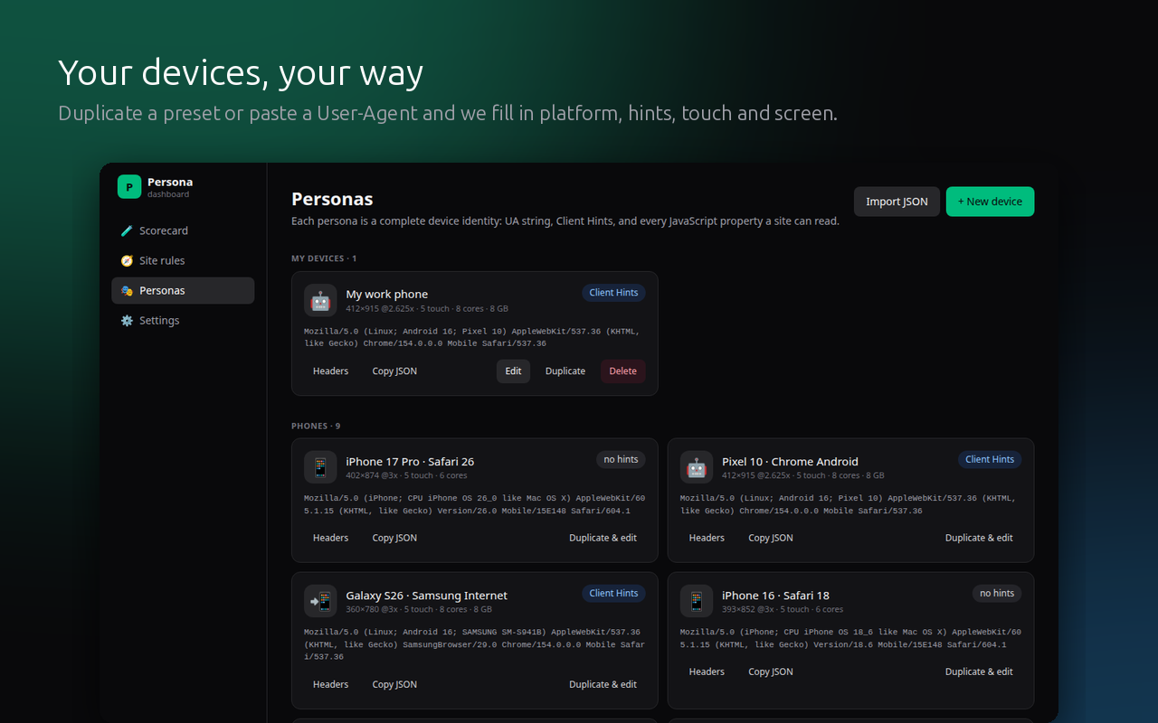Show Headers for iPhone 16

coord(707,671)
